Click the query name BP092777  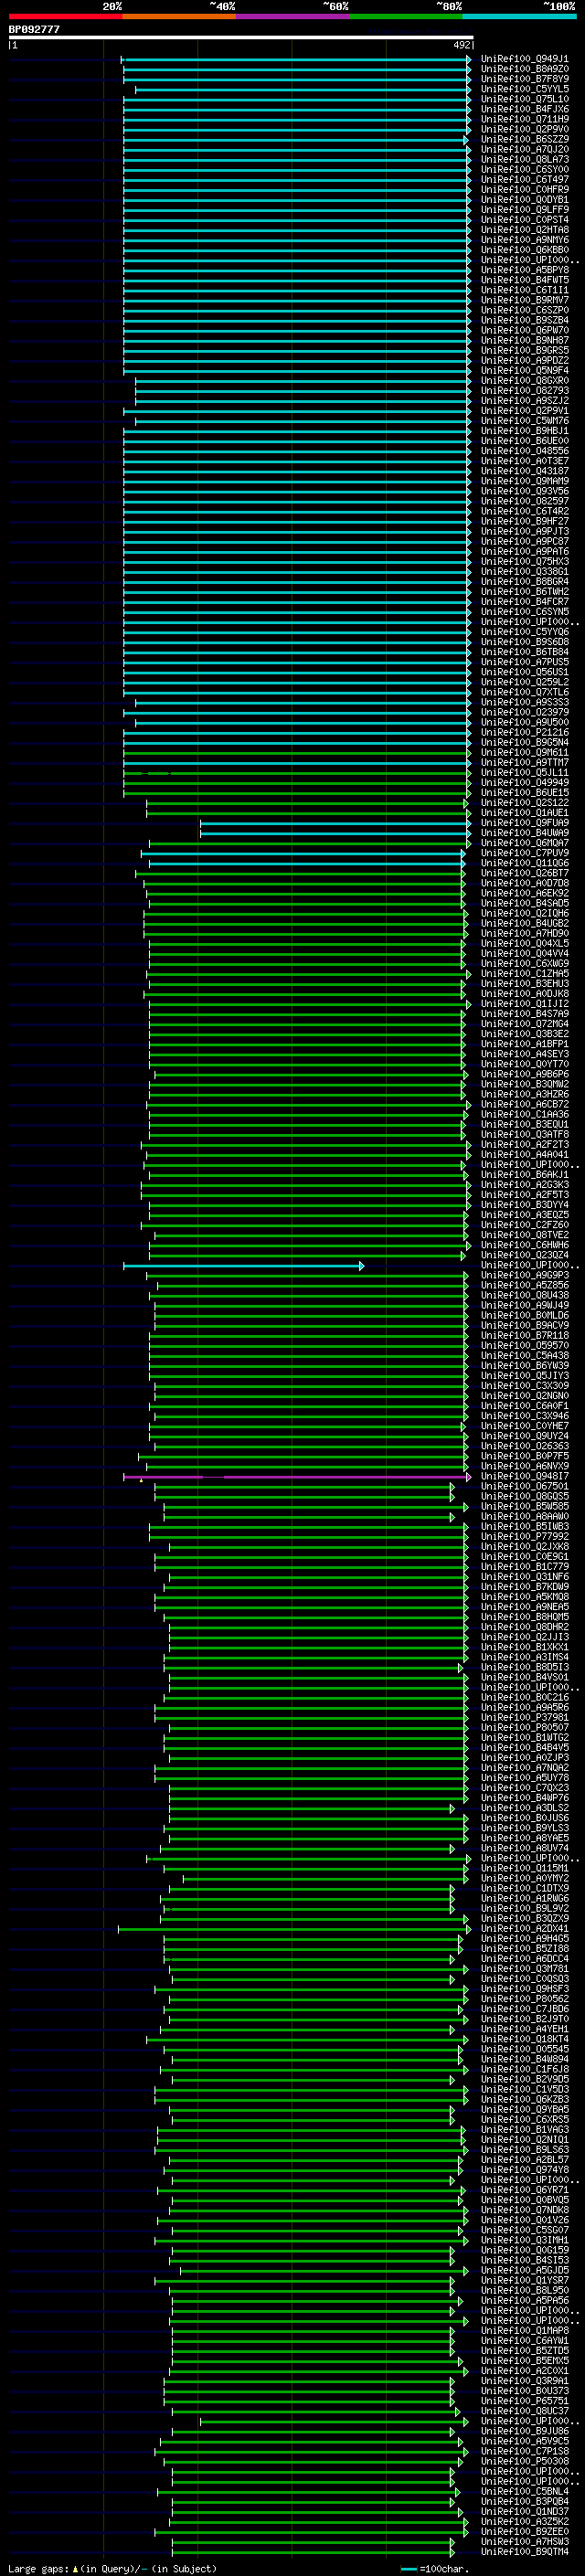34,29
